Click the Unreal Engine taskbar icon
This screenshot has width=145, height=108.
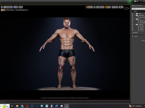pyautogui.click(x=66, y=106)
